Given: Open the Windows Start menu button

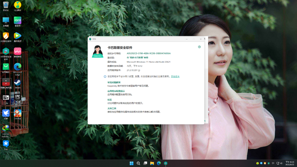Looking at the screenshot, I should tap(132, 163).
